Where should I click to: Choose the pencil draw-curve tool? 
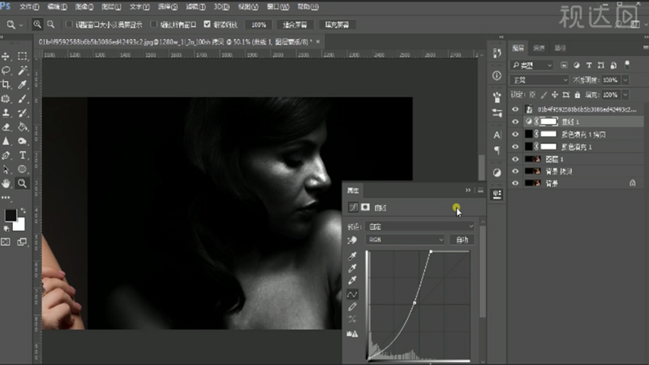tap(352, 307)
